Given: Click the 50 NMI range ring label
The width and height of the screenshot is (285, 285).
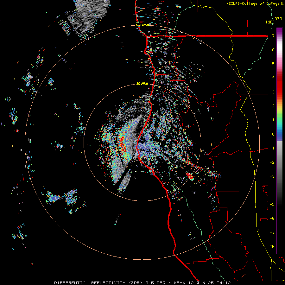Looking at the screenshot, I should (142, 84).
